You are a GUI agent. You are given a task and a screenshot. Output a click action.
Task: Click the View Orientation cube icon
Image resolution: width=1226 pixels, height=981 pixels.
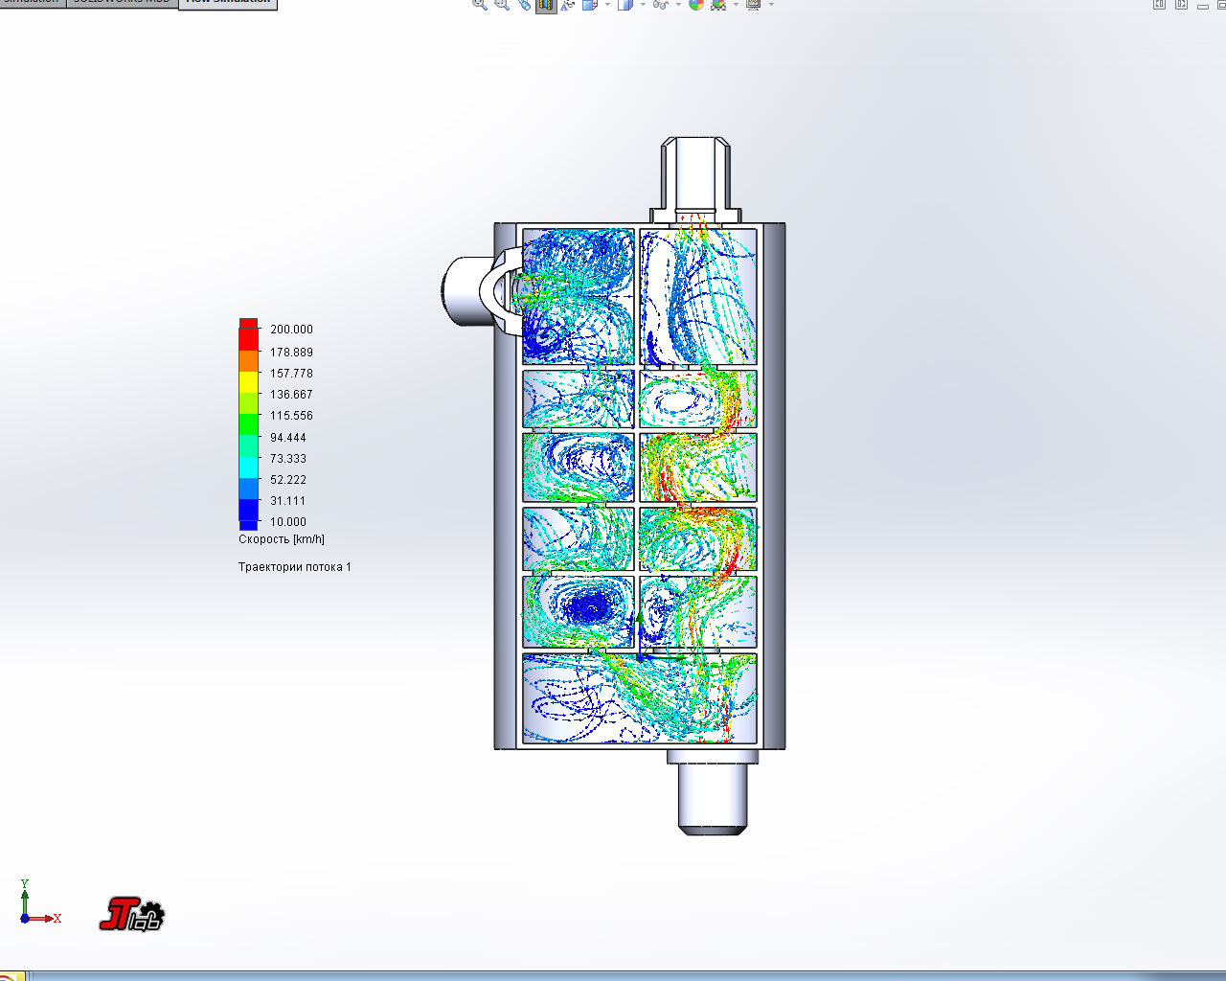pos(589,4)
